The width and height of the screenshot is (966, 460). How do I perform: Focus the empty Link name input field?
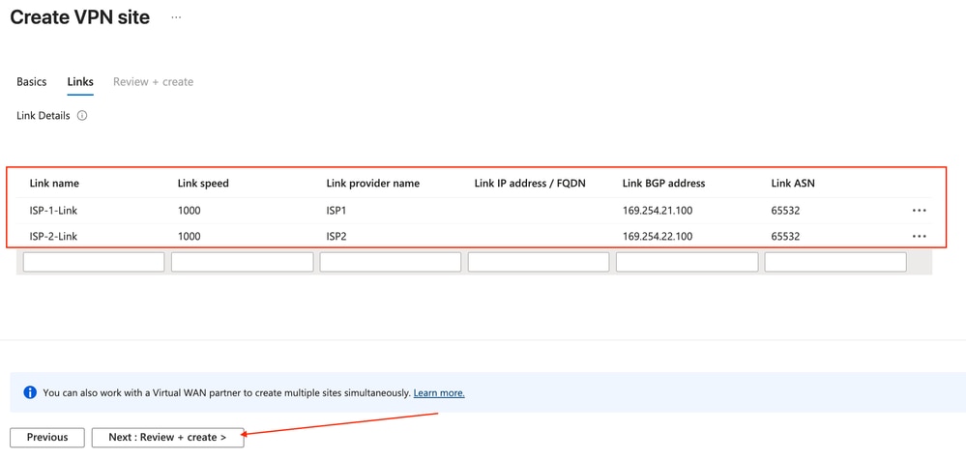[x=94, y=262]
